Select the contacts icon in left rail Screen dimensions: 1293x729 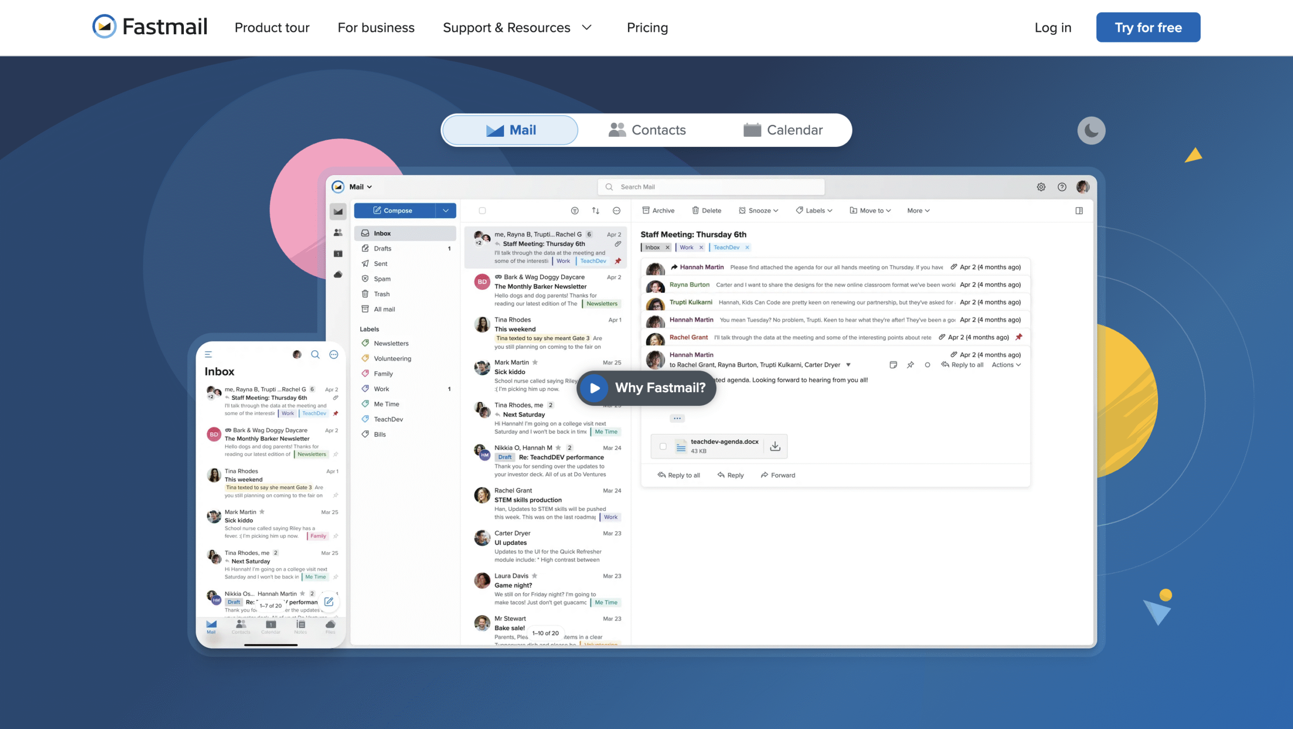point(338,232)
